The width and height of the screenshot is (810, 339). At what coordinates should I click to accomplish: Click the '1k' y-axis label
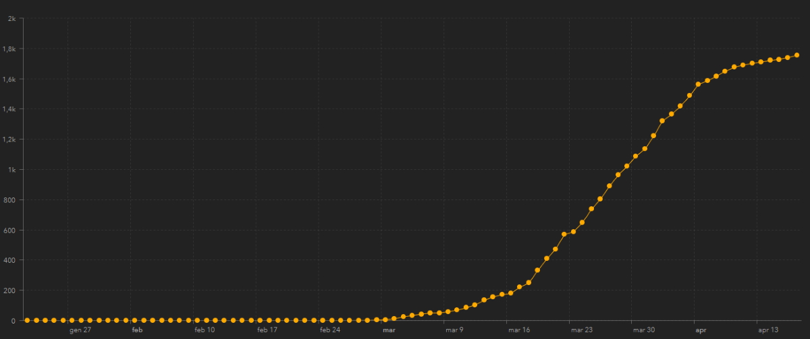click(x=12, y=170)
